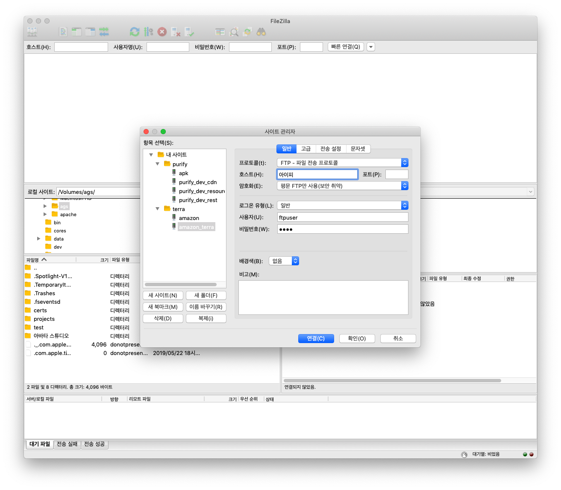The image size is (561, 490).
Task: Click the 확인(O) button
Action: (357, 338)
